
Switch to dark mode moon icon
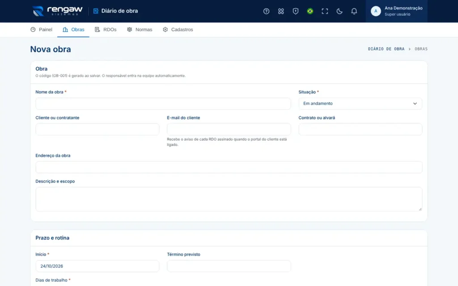(339, 11)
